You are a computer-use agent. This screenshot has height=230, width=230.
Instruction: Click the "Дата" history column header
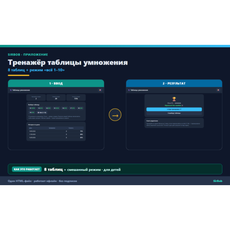point(31,128)
